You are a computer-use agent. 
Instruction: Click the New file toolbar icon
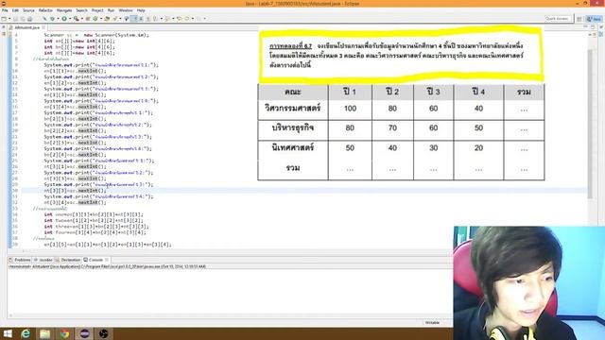[x=4, y=19]
